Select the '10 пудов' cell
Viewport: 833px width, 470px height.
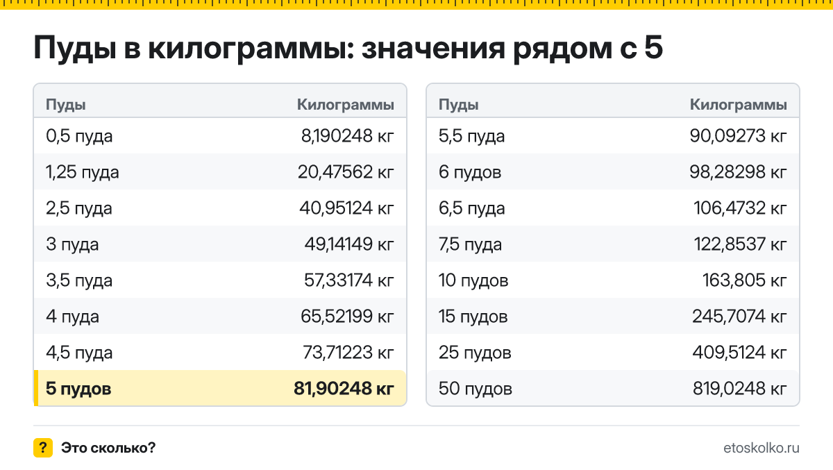pyautogui.click(x=473, y=281)
